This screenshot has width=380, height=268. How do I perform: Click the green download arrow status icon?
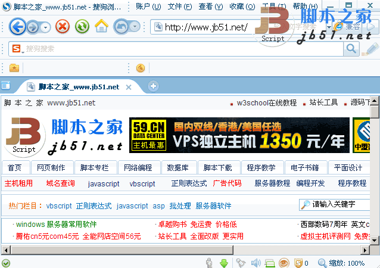[x=224, y=263]
